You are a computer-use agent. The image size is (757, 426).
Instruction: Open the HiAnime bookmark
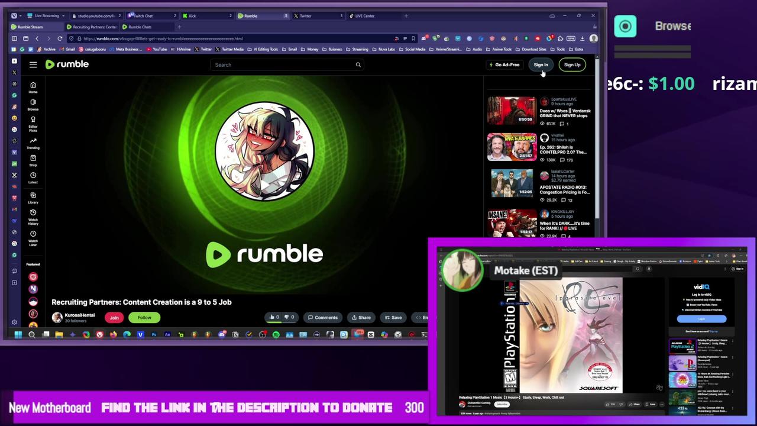pyautogui.click(x=182, y=49)
